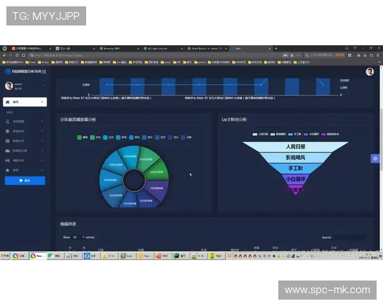Viewport: 383px width, 306px height.
Task: Click the 影视飓风 segment of the funnel chart
Action: [x=294, y=157]
